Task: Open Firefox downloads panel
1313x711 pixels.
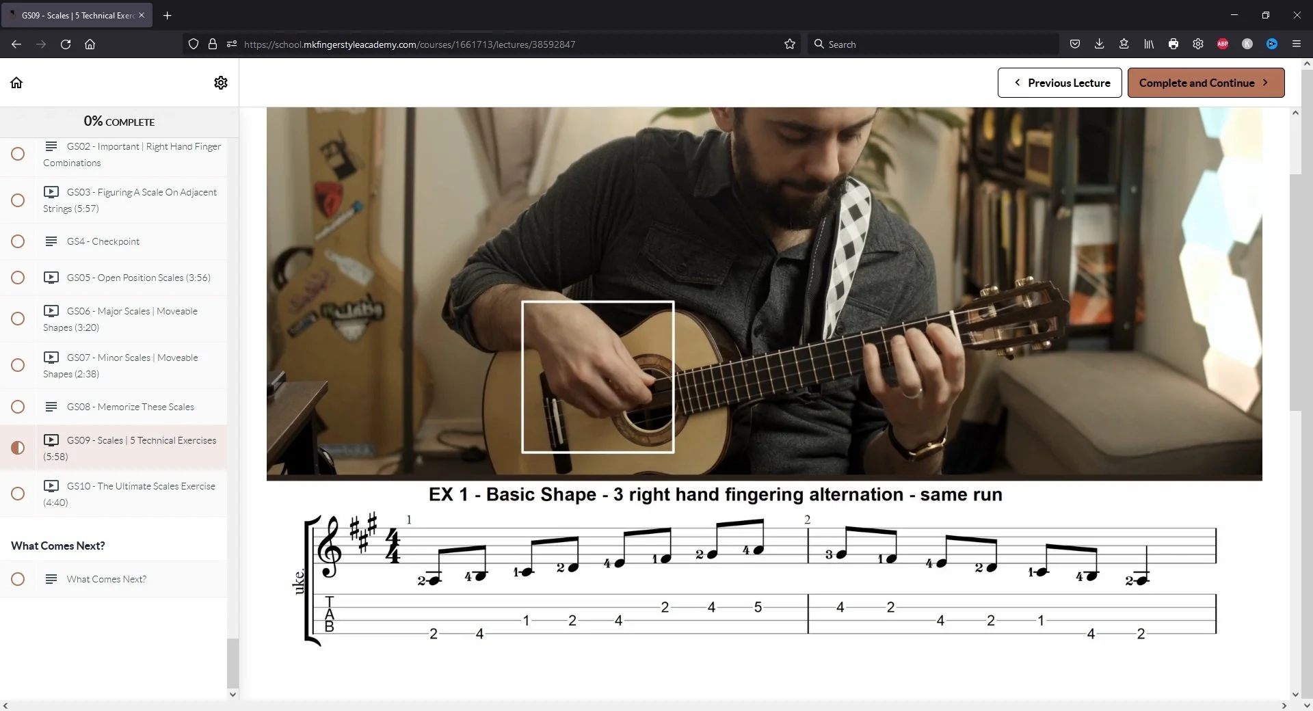Action: point(1099,44)
